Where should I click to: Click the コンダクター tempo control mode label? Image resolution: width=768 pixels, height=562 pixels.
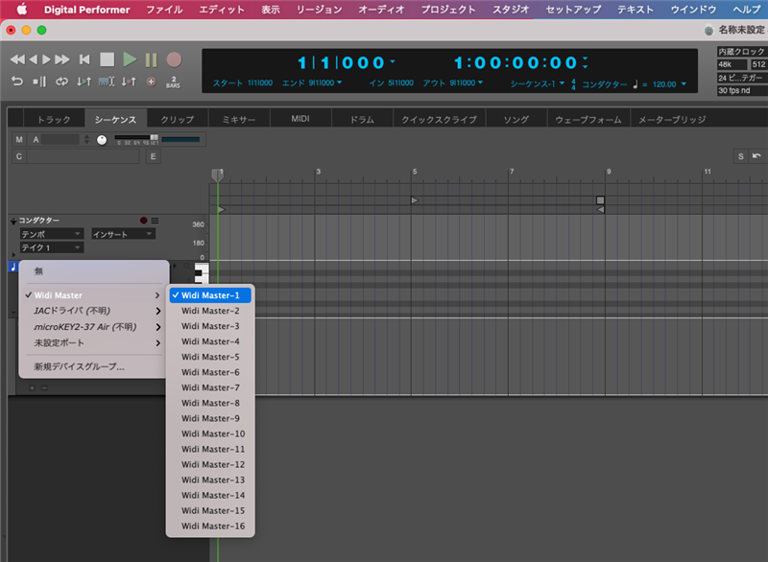[x=605, y=84]
